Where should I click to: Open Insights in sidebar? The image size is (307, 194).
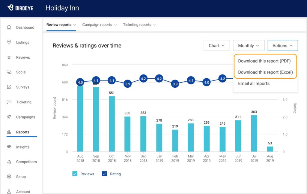pyautogui.click(x=23, y=147)
